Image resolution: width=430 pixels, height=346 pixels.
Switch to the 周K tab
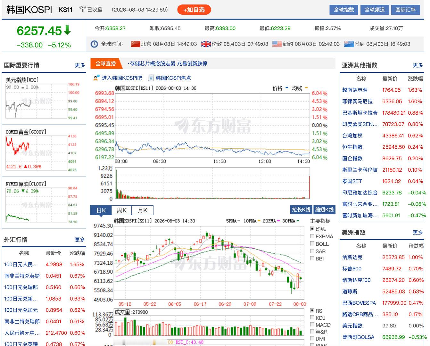tap(122, 210)
